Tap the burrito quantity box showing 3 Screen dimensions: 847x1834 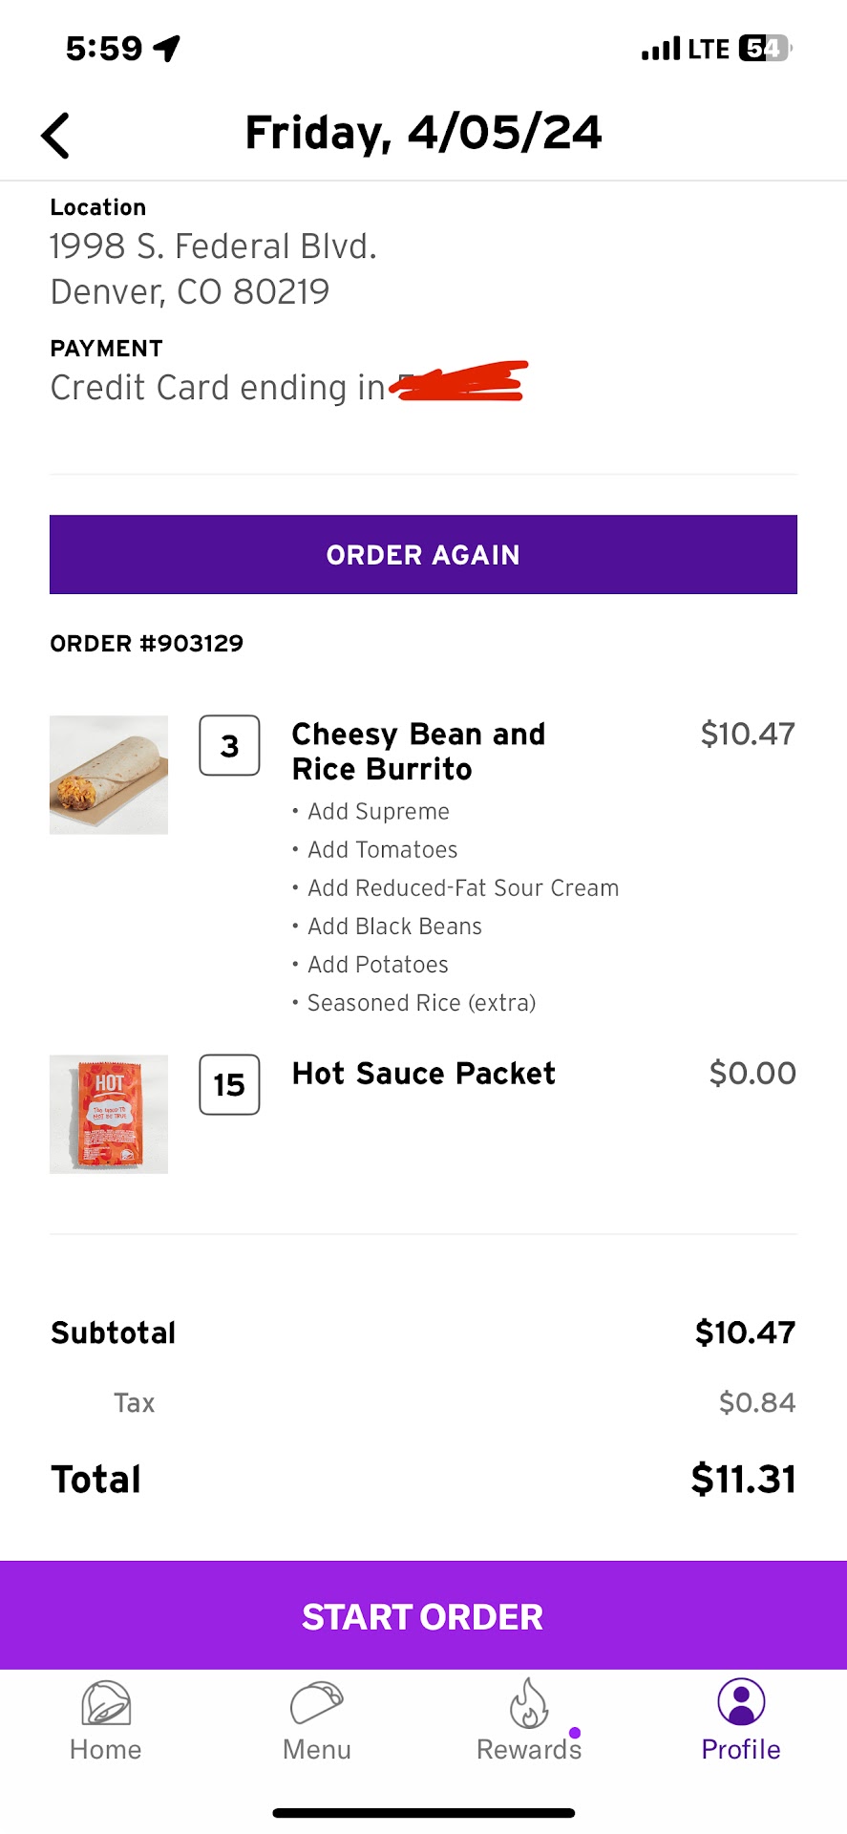click(229, 745)
